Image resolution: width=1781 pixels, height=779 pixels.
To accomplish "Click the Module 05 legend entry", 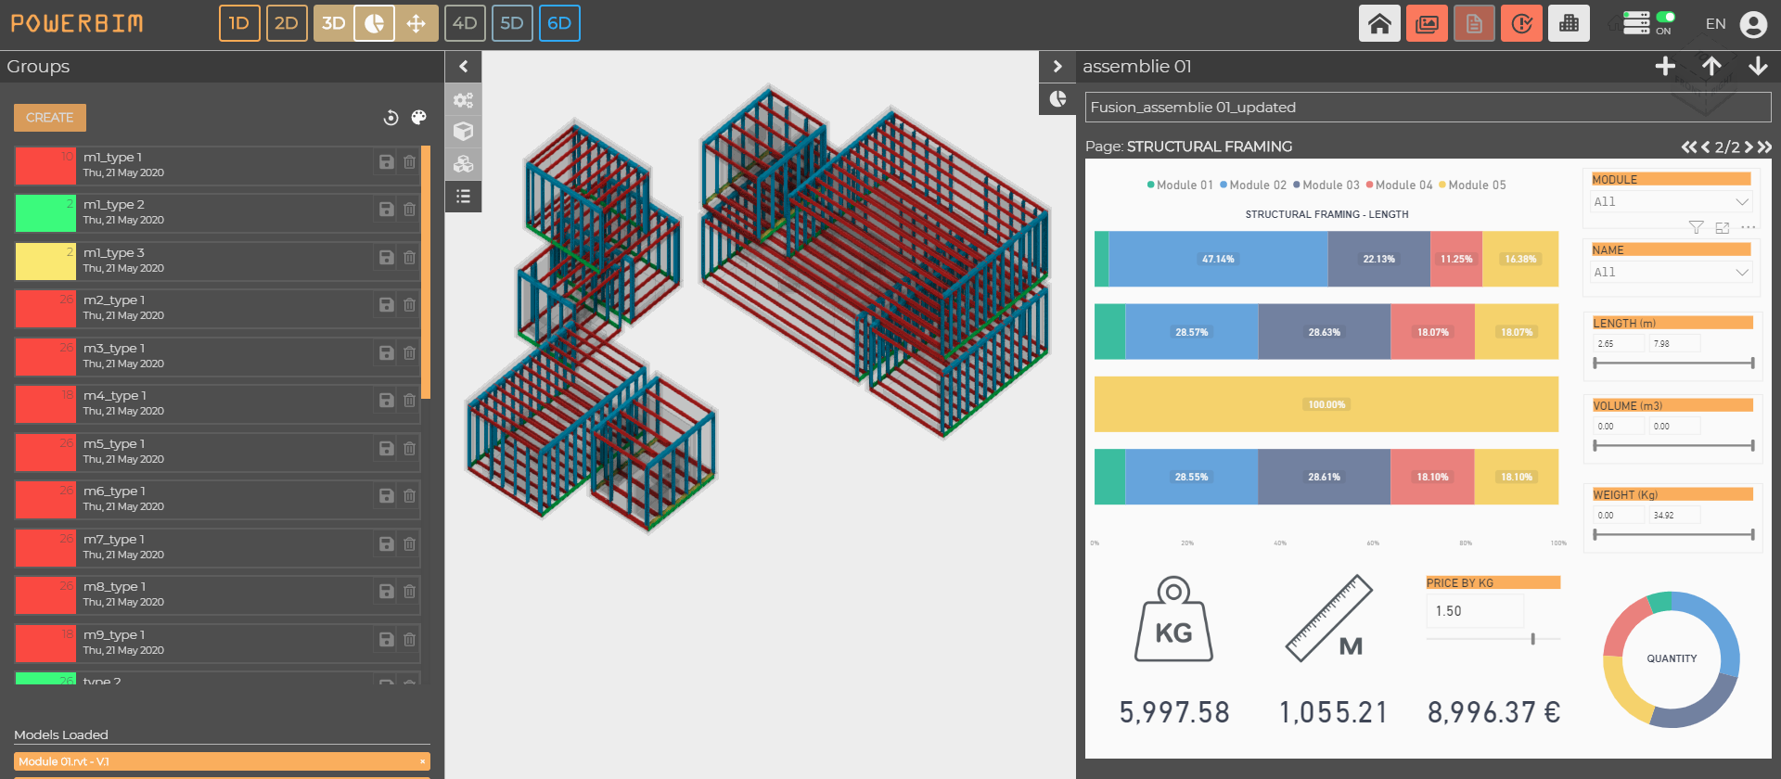I will [1472, 185].
